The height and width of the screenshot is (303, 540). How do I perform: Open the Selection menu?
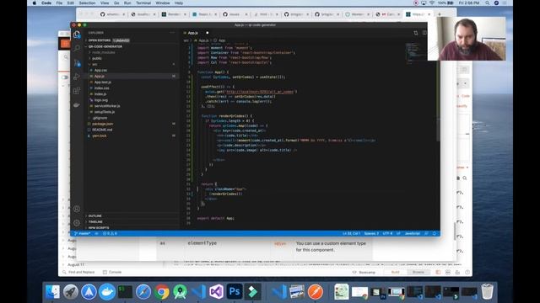[x=87, y=3]
